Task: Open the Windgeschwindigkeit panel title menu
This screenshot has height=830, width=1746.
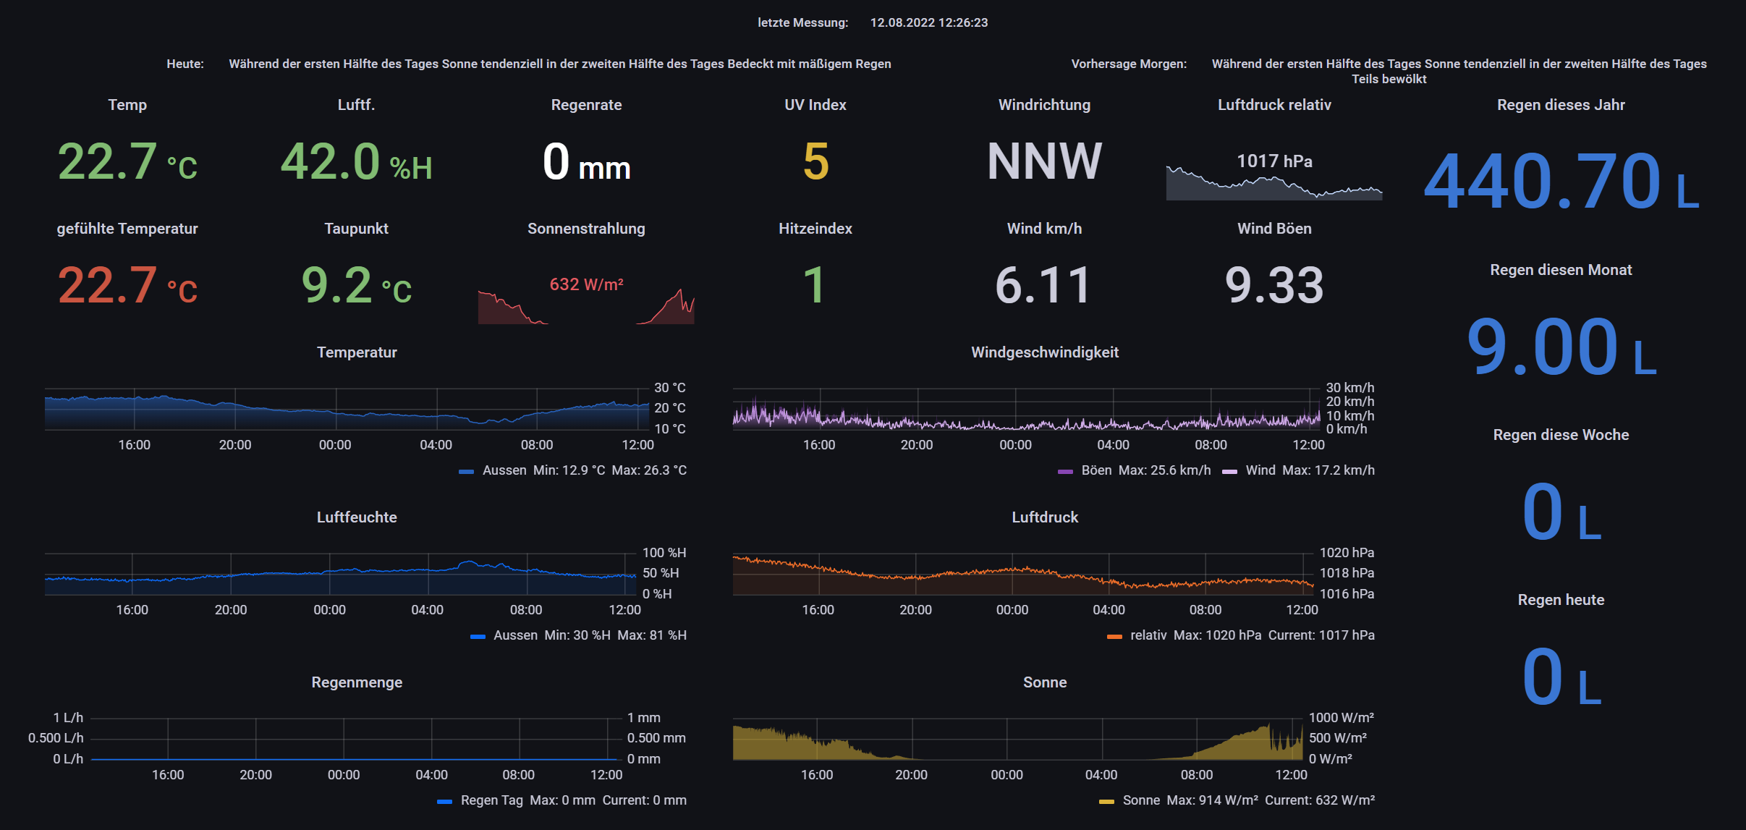Action: click(x=1044, y=352)
